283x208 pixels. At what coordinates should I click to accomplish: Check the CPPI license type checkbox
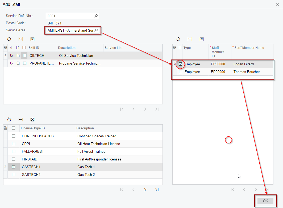[x=14, y=144]
